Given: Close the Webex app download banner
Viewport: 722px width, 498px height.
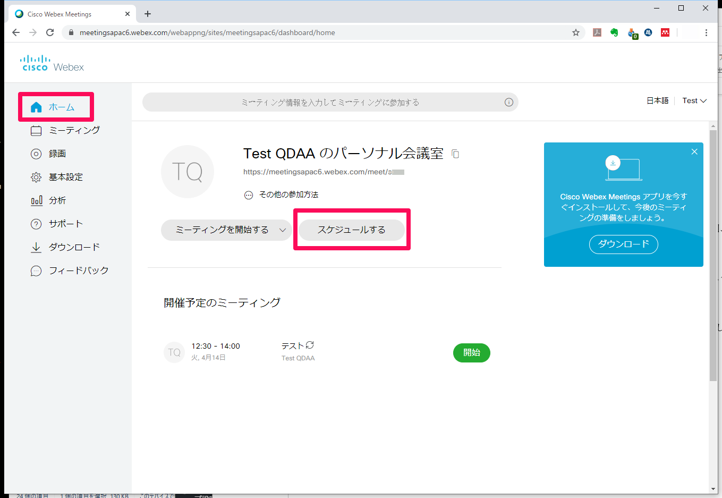Looking at the screenshot, I should pyautogui.click(x=694, y=151).
